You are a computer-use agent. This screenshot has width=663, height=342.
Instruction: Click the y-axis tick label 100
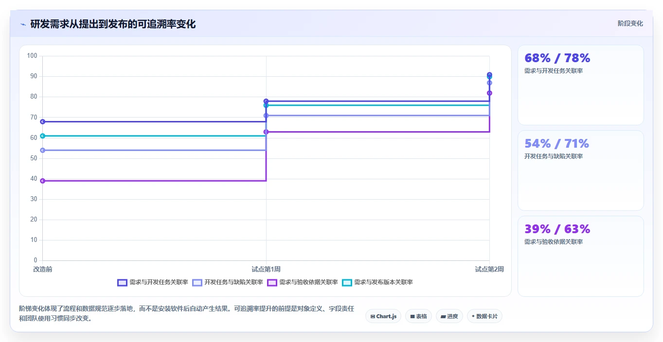coord(32,56)
